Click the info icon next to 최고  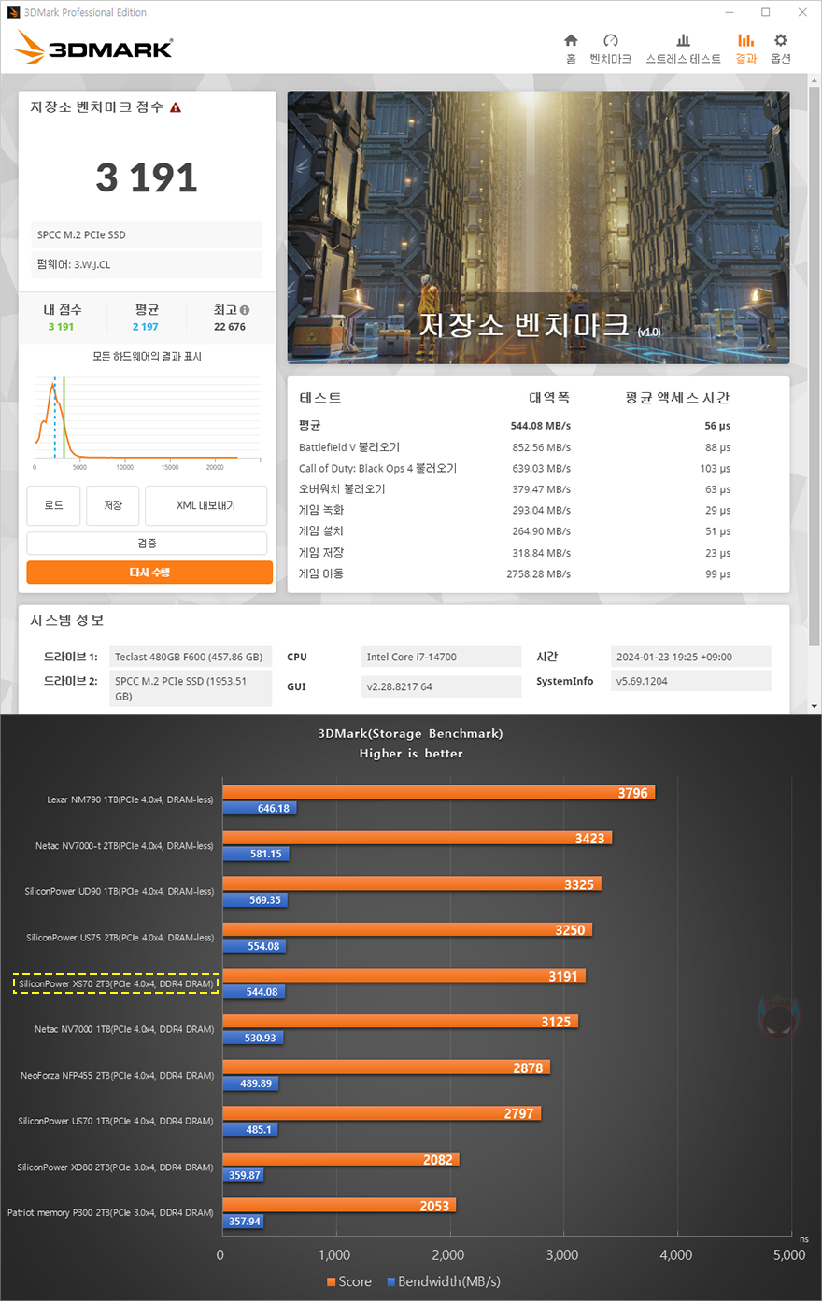click(x=245, y=310)
